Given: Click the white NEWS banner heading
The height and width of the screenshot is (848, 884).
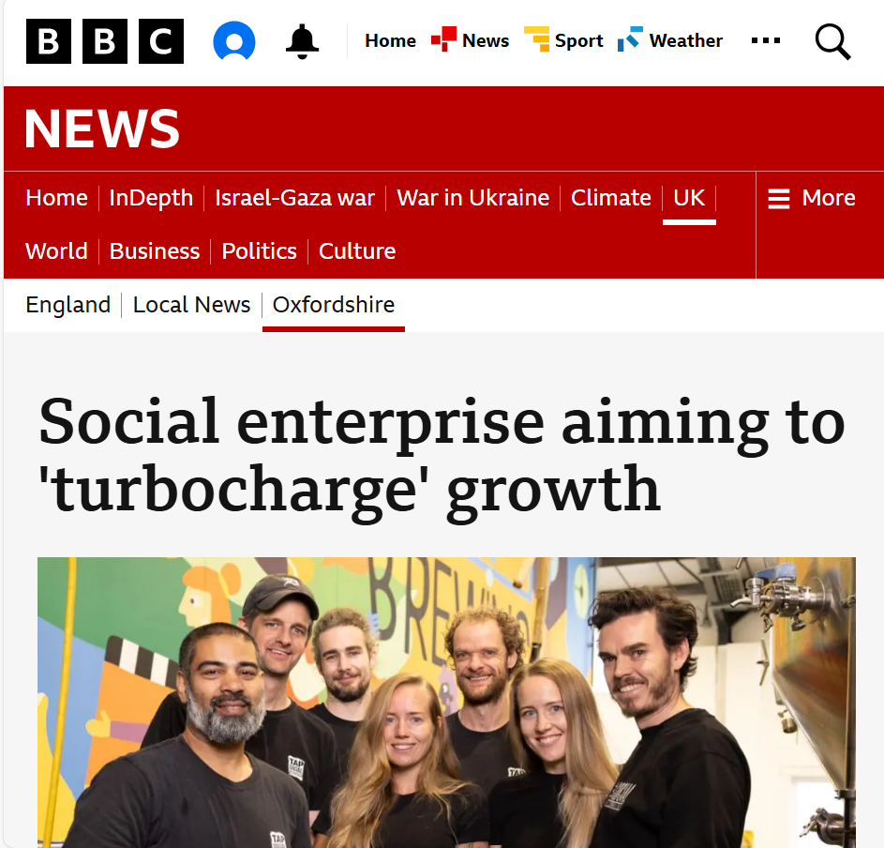Looking at the screenshot, I should pos(102,129).
